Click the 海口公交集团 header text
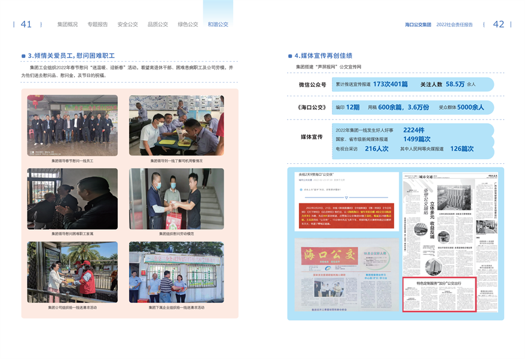 (418, 25)
